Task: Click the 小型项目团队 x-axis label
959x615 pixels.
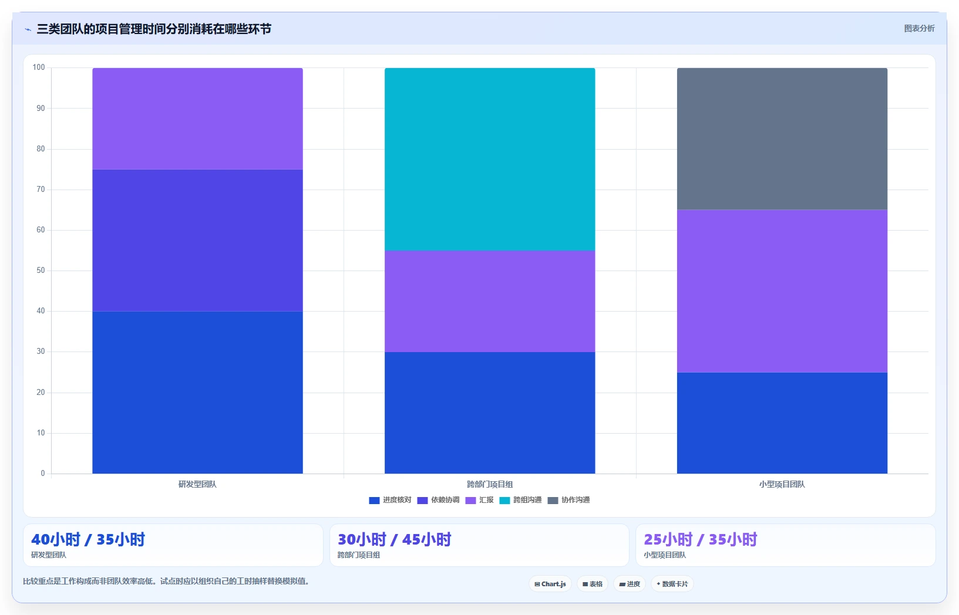Action: (782, 484)
